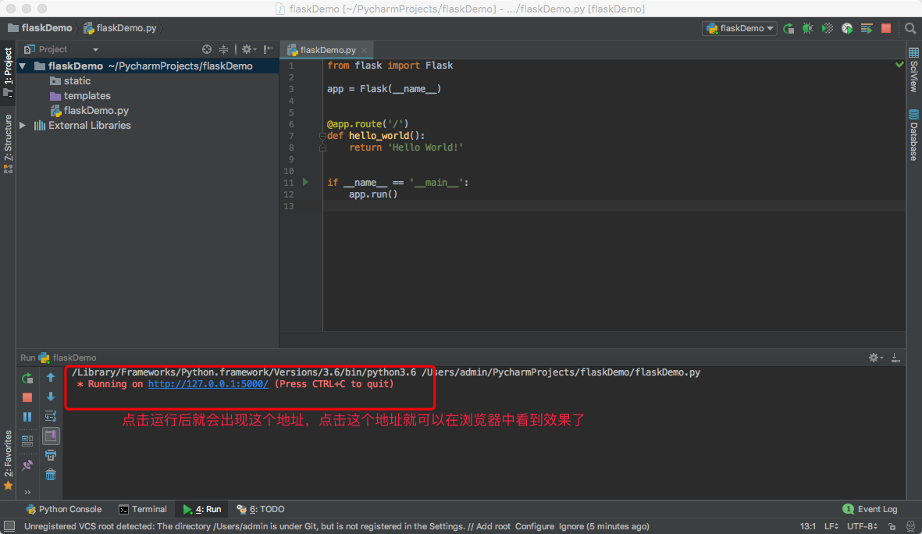
Task: Expand the External Libraries node
Action: pos(23,125)
